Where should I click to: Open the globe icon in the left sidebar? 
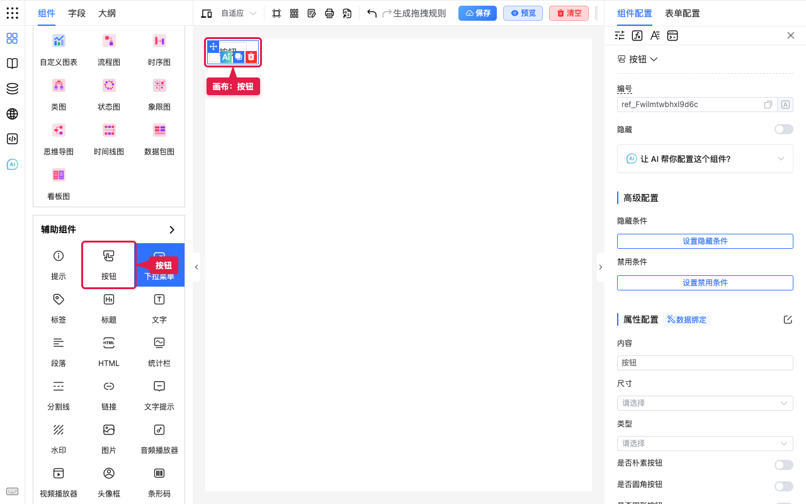(x=12, y=114)
